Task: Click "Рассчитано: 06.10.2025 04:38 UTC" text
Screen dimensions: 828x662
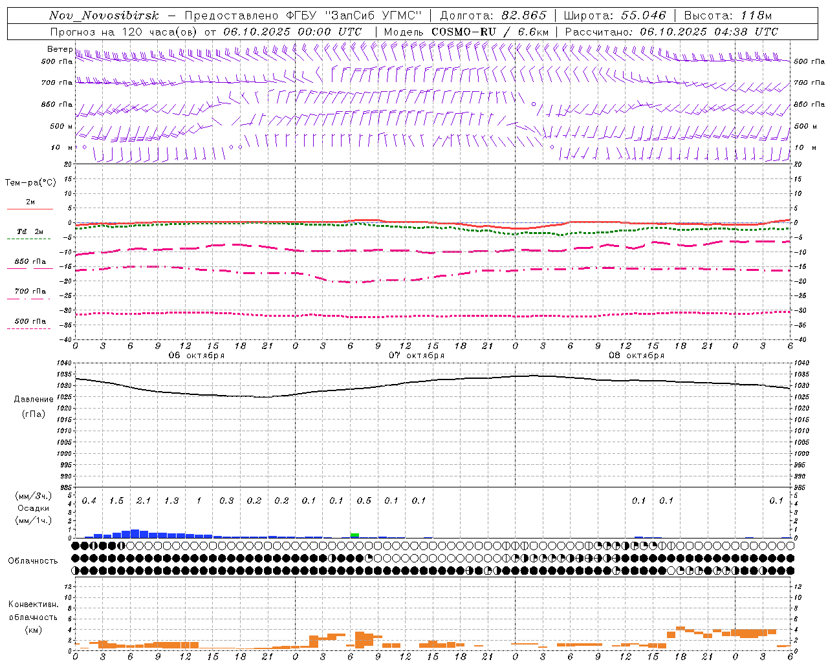Action: click(671, 32)
